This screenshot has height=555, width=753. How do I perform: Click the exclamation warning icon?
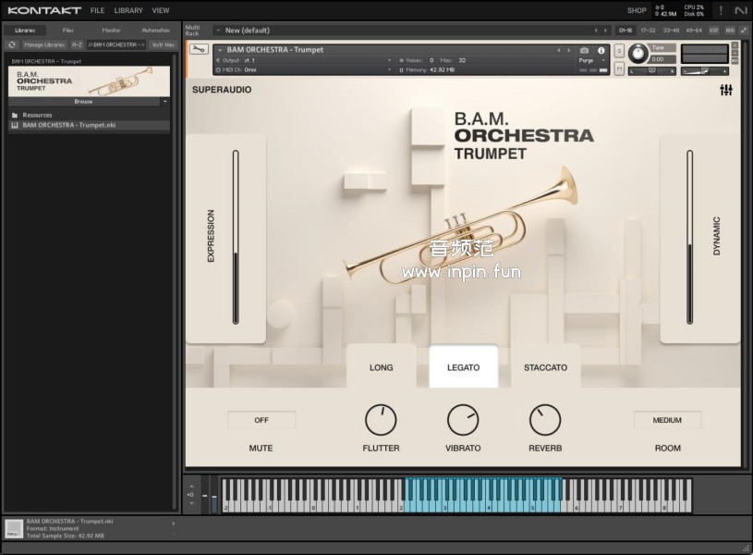pos(721,10)
